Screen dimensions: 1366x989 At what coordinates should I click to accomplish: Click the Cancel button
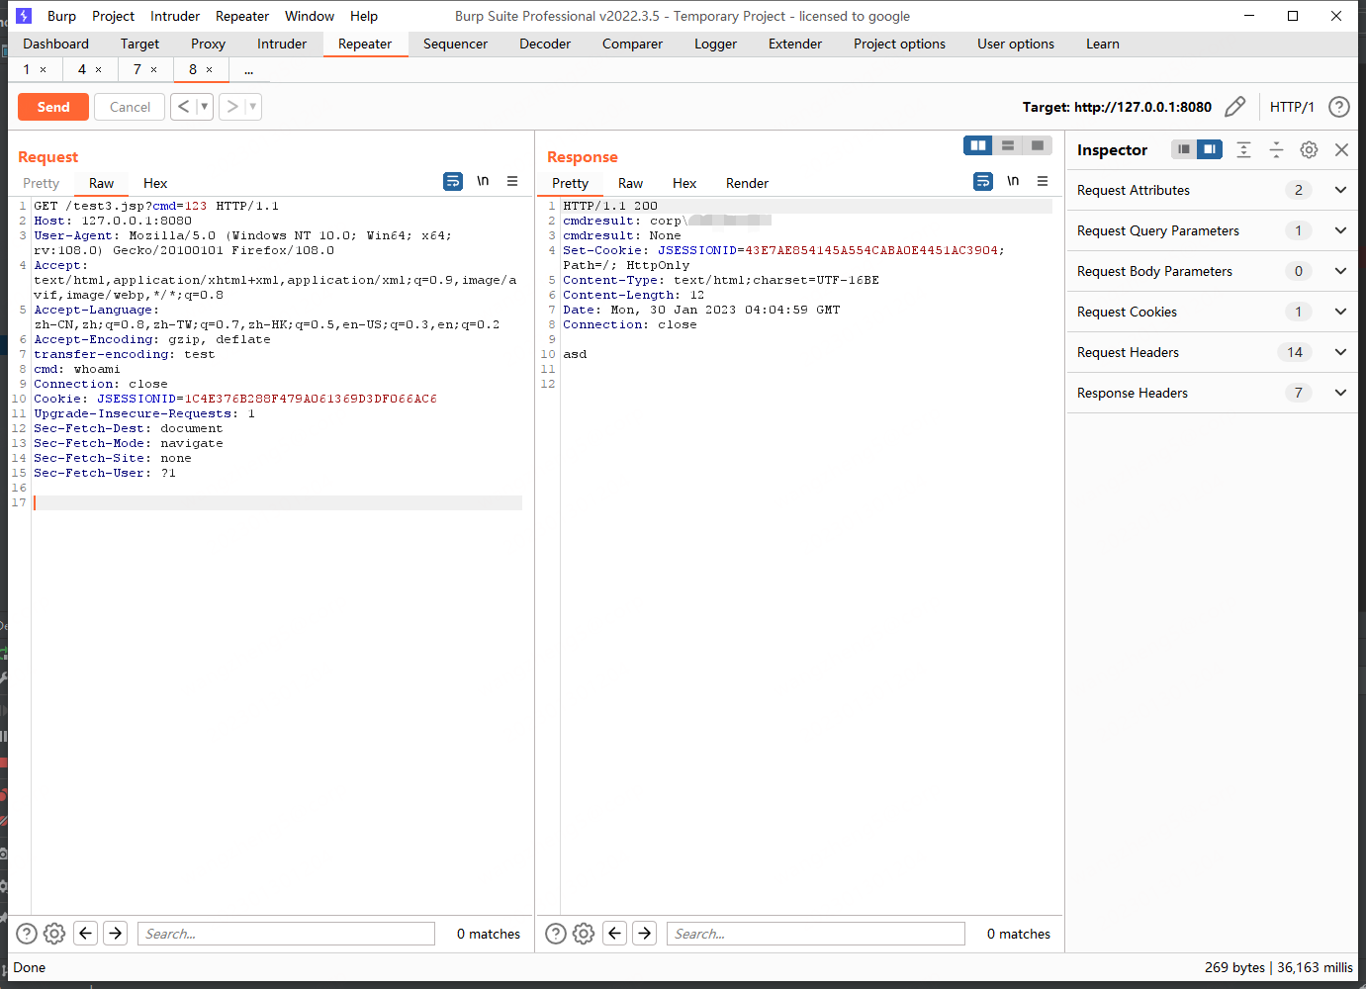click(130, 107)
